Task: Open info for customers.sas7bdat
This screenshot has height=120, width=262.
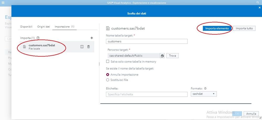Action: (x=82, y=47)
